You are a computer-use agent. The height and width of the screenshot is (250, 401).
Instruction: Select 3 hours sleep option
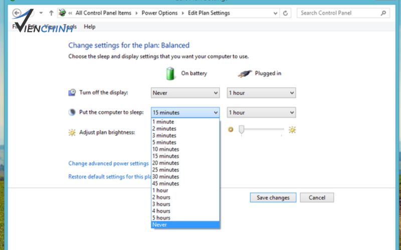[x=185, y=204]
